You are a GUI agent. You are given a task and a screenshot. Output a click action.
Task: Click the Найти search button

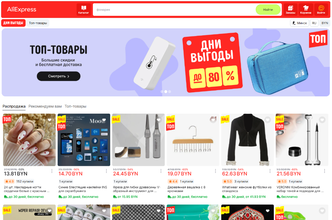pos(268,10)
